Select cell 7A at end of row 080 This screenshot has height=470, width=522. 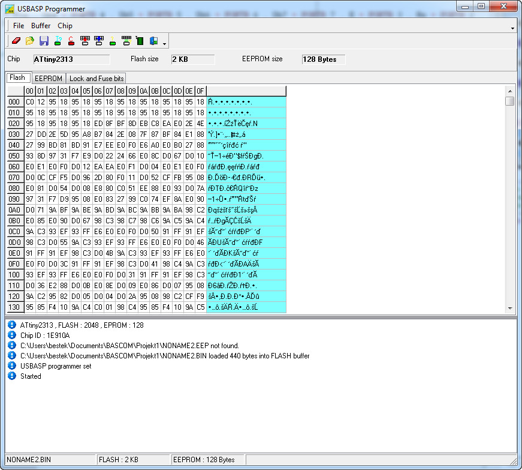pos(200,188)
